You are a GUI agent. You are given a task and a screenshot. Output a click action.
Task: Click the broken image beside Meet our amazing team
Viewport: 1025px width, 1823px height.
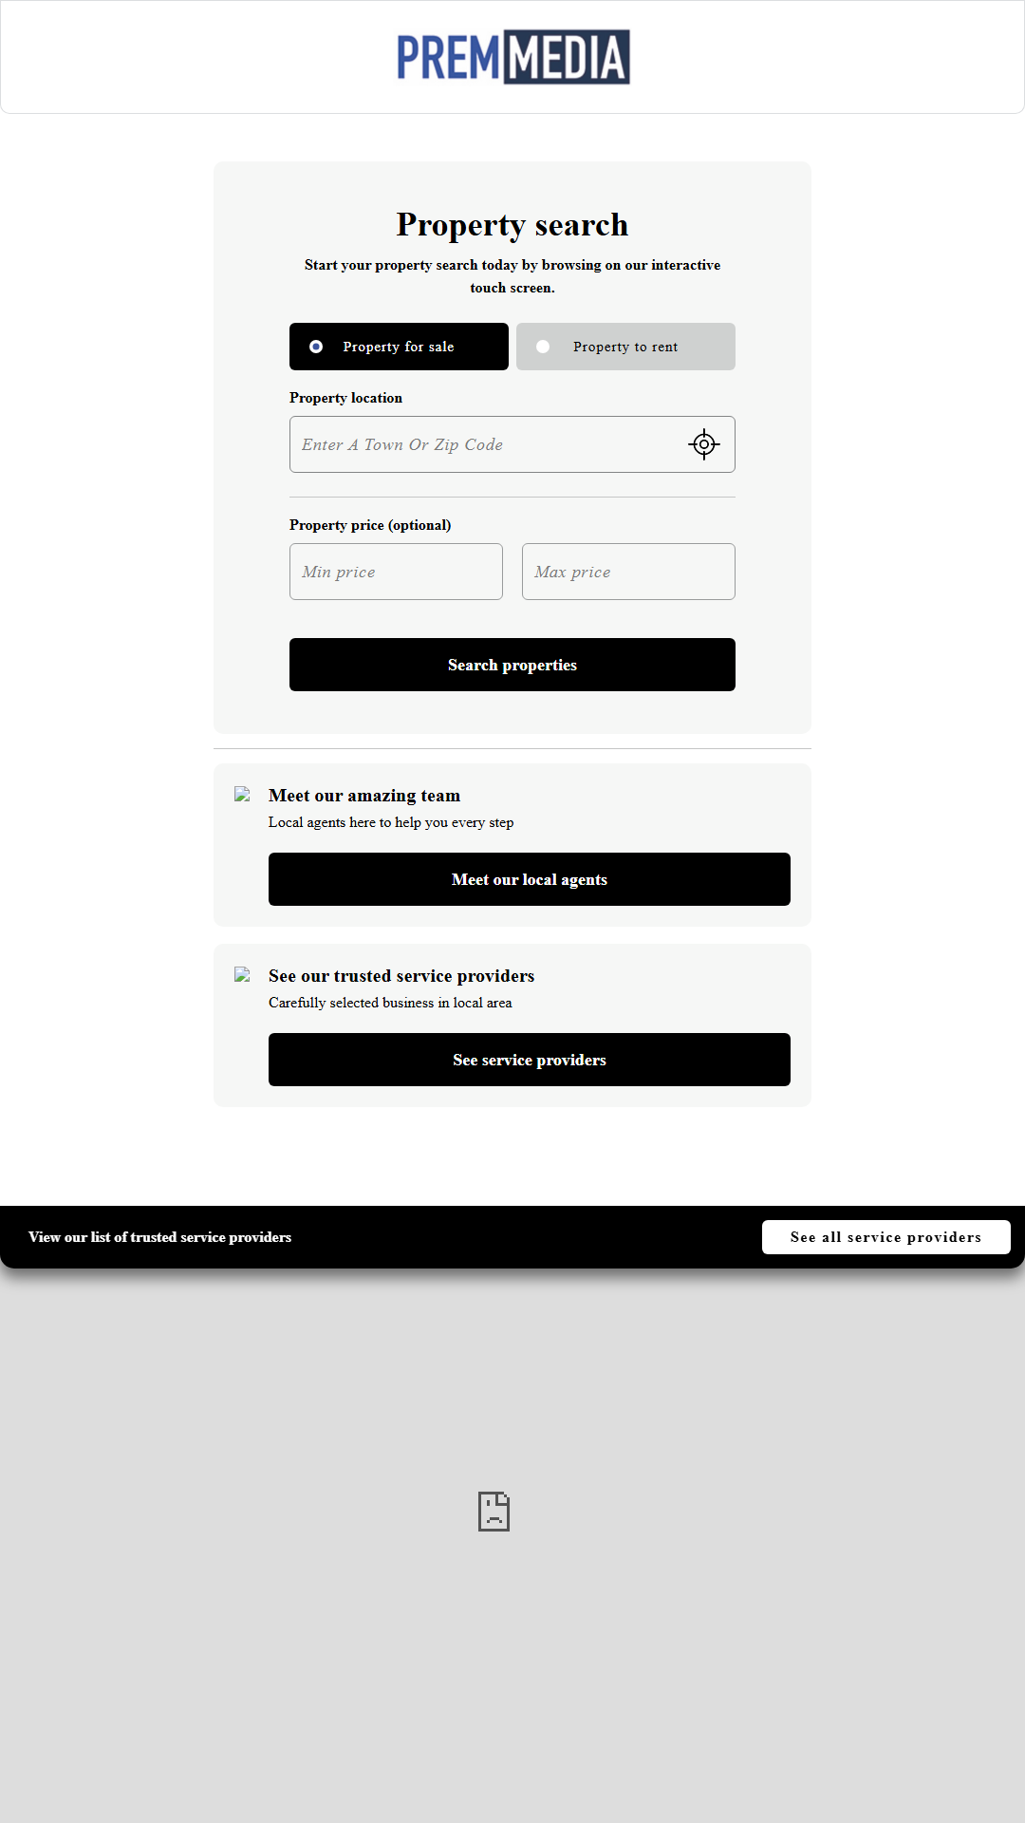(x=243, y=794)
